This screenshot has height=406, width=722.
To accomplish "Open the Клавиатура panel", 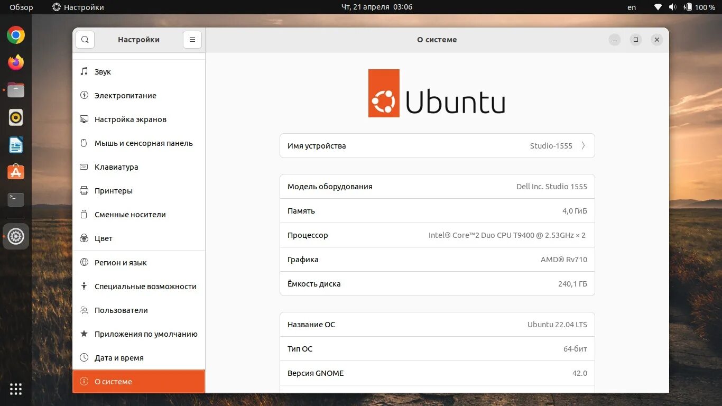I will 138,167.
